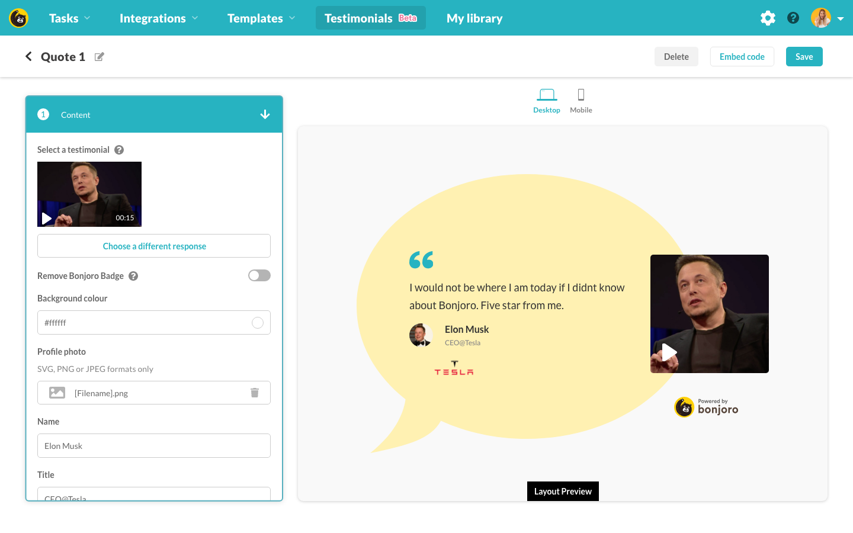Expand the Templates chevron arrow
853x533 pixels.
pos(292,18)
